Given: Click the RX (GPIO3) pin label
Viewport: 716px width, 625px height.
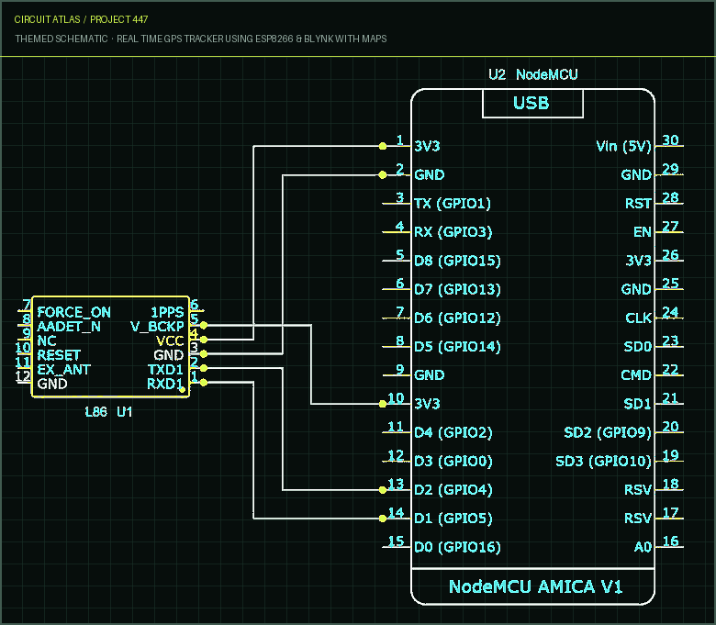Looking at the screenshot, I should pos(453,232).
